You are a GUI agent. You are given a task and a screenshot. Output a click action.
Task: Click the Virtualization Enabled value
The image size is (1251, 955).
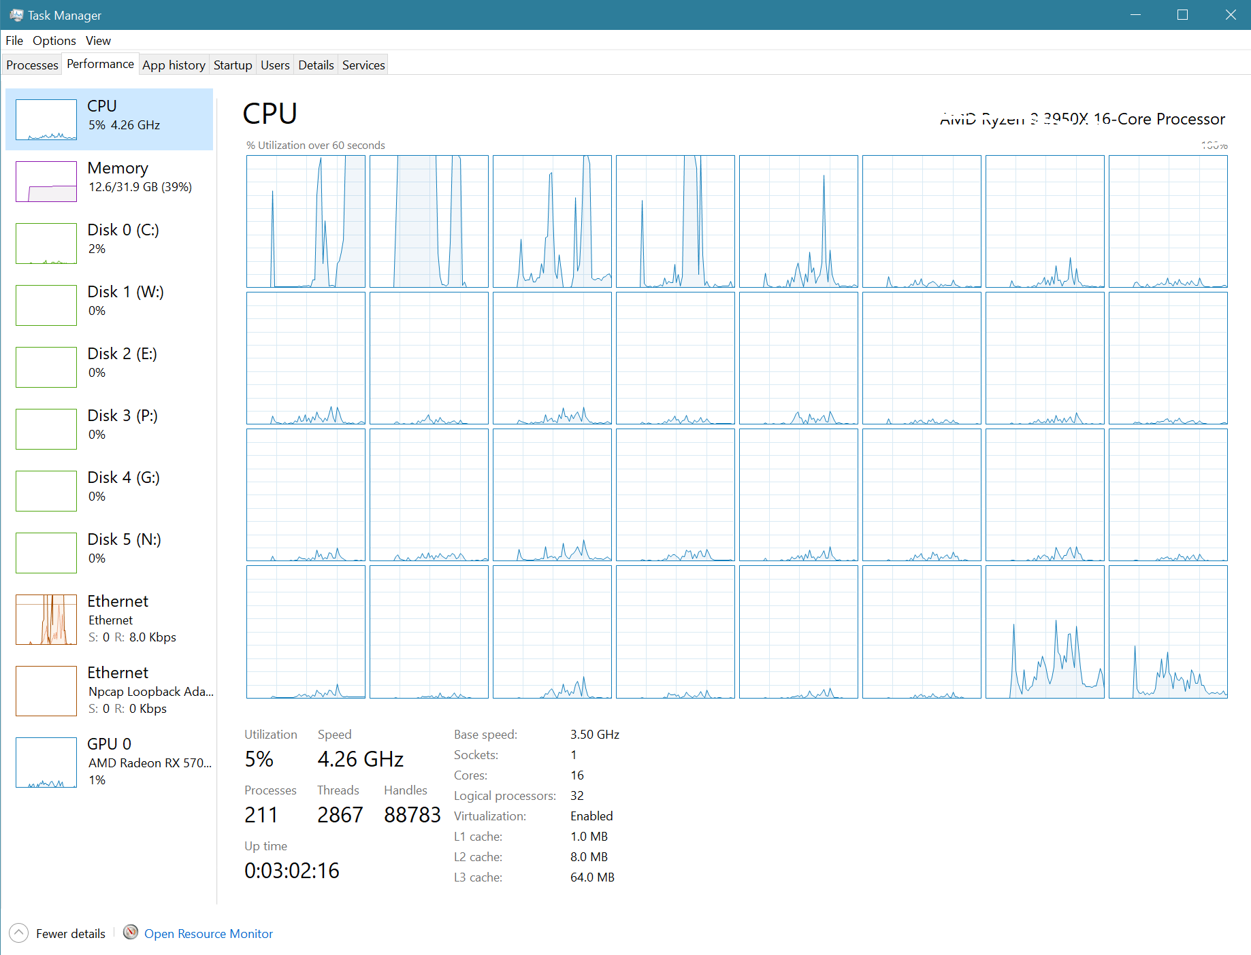pyautogui.click(x=591, y=816)
